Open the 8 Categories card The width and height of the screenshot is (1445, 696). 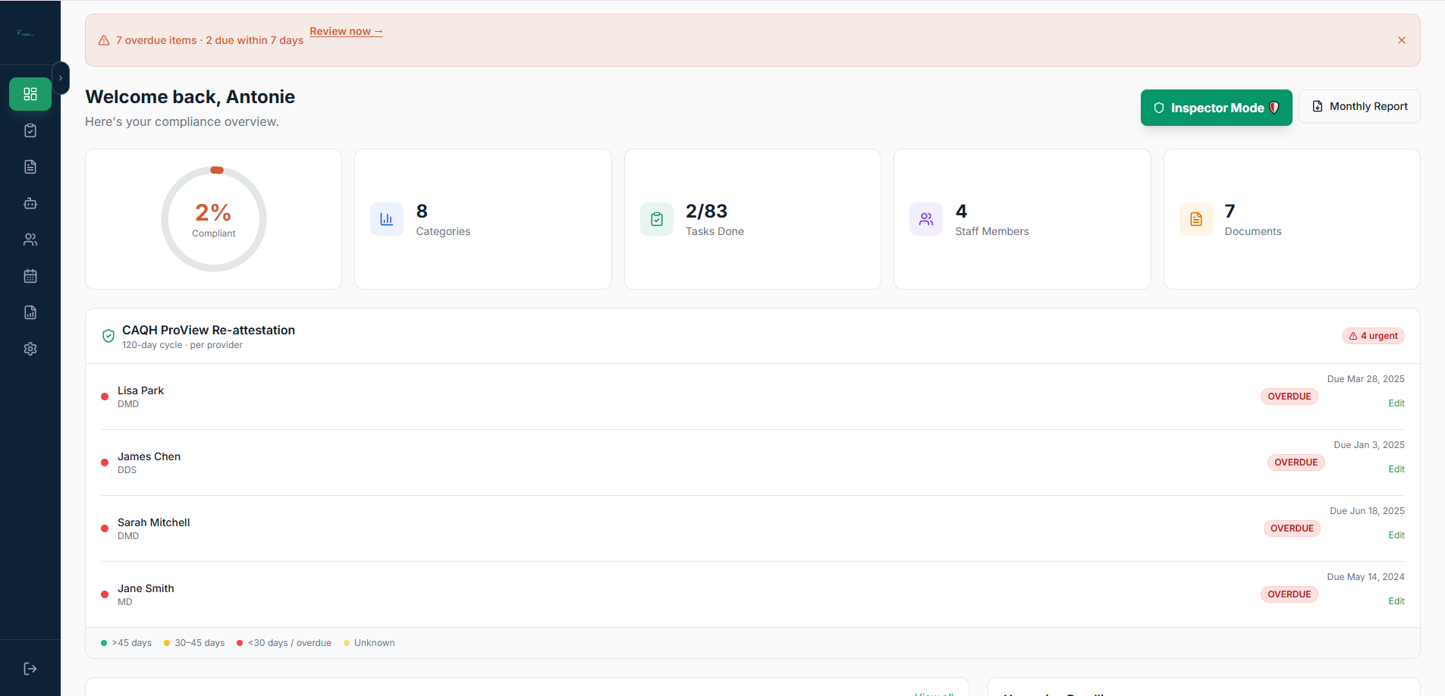[483, 219]
